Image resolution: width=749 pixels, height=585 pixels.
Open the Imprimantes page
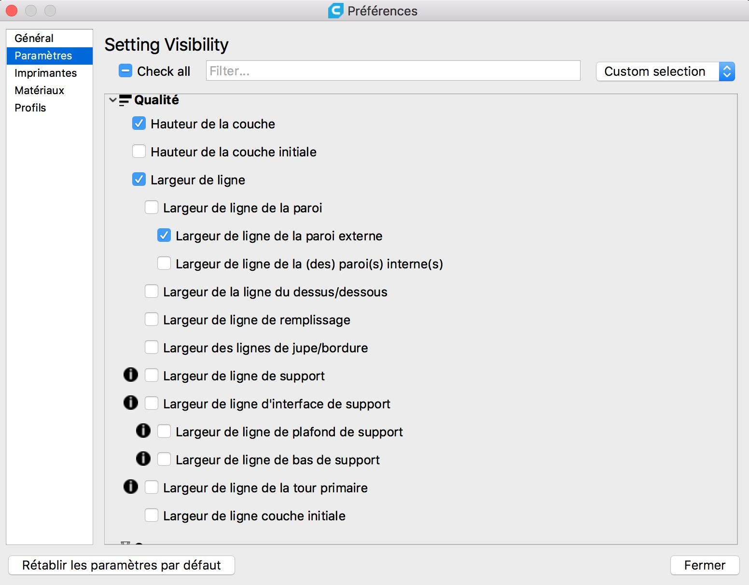46,73
